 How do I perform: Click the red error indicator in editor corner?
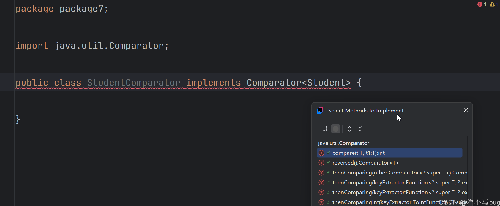[482, 4]
